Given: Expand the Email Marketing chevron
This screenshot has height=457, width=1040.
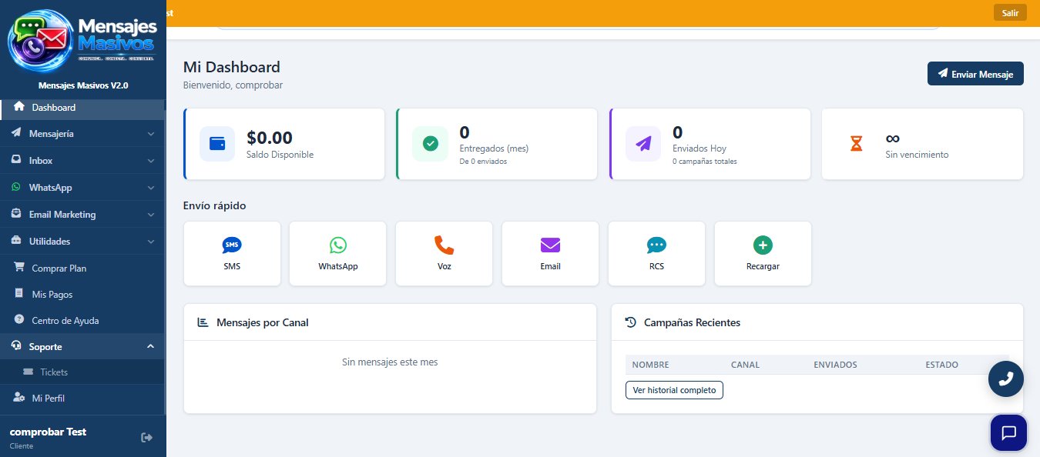Looking at the screenshot, I should pyautogui.click(x=151, y=215).
